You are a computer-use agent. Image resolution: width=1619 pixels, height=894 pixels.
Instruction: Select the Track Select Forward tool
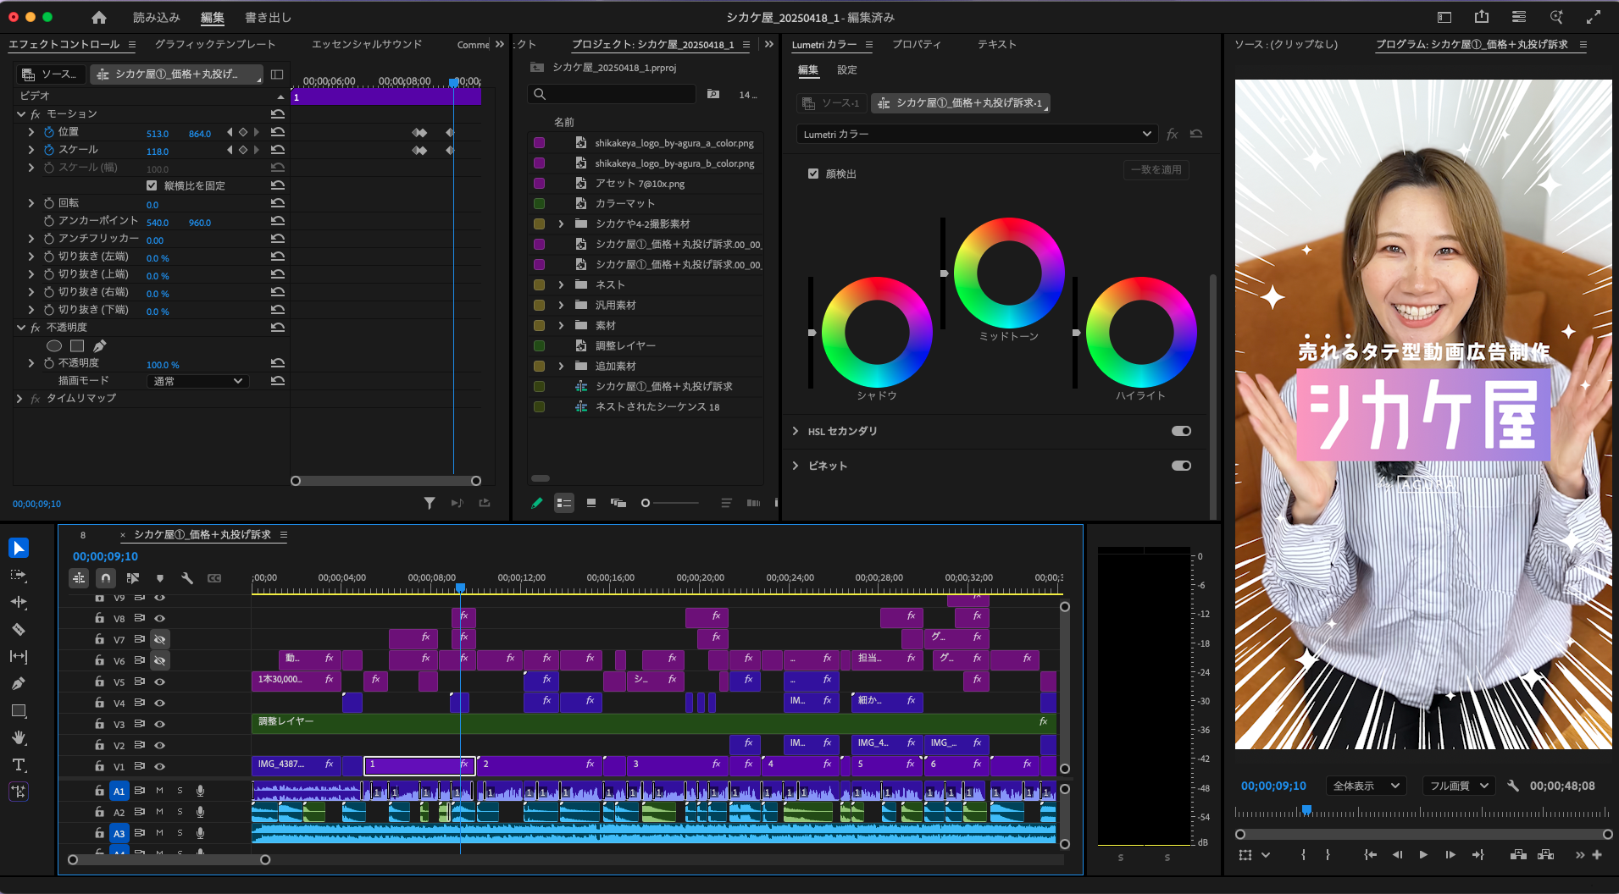point(19,575)
